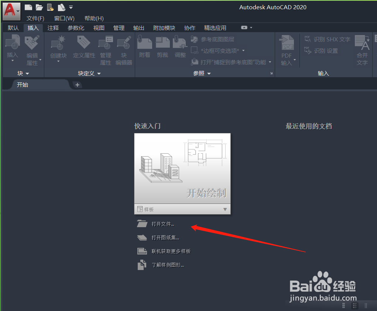Switch to the 协作 ribbon tab
This screenshot has width=377, height=311.
click(x=190, y=28)
